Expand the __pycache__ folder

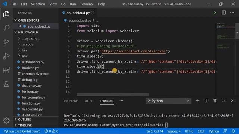[x=31, y=38]
